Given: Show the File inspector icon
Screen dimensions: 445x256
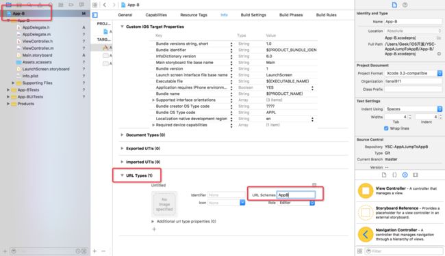Looking at the screenshot, I should click(x=394, y=5).
